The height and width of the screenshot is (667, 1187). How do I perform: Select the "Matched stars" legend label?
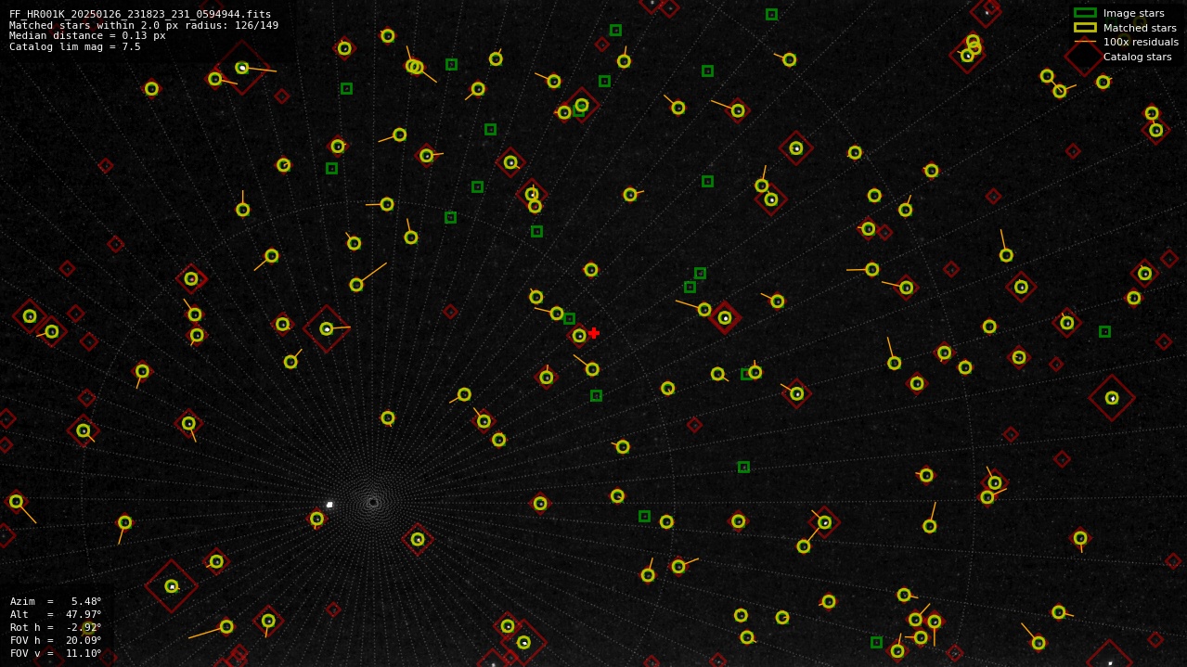point(1140,28)
